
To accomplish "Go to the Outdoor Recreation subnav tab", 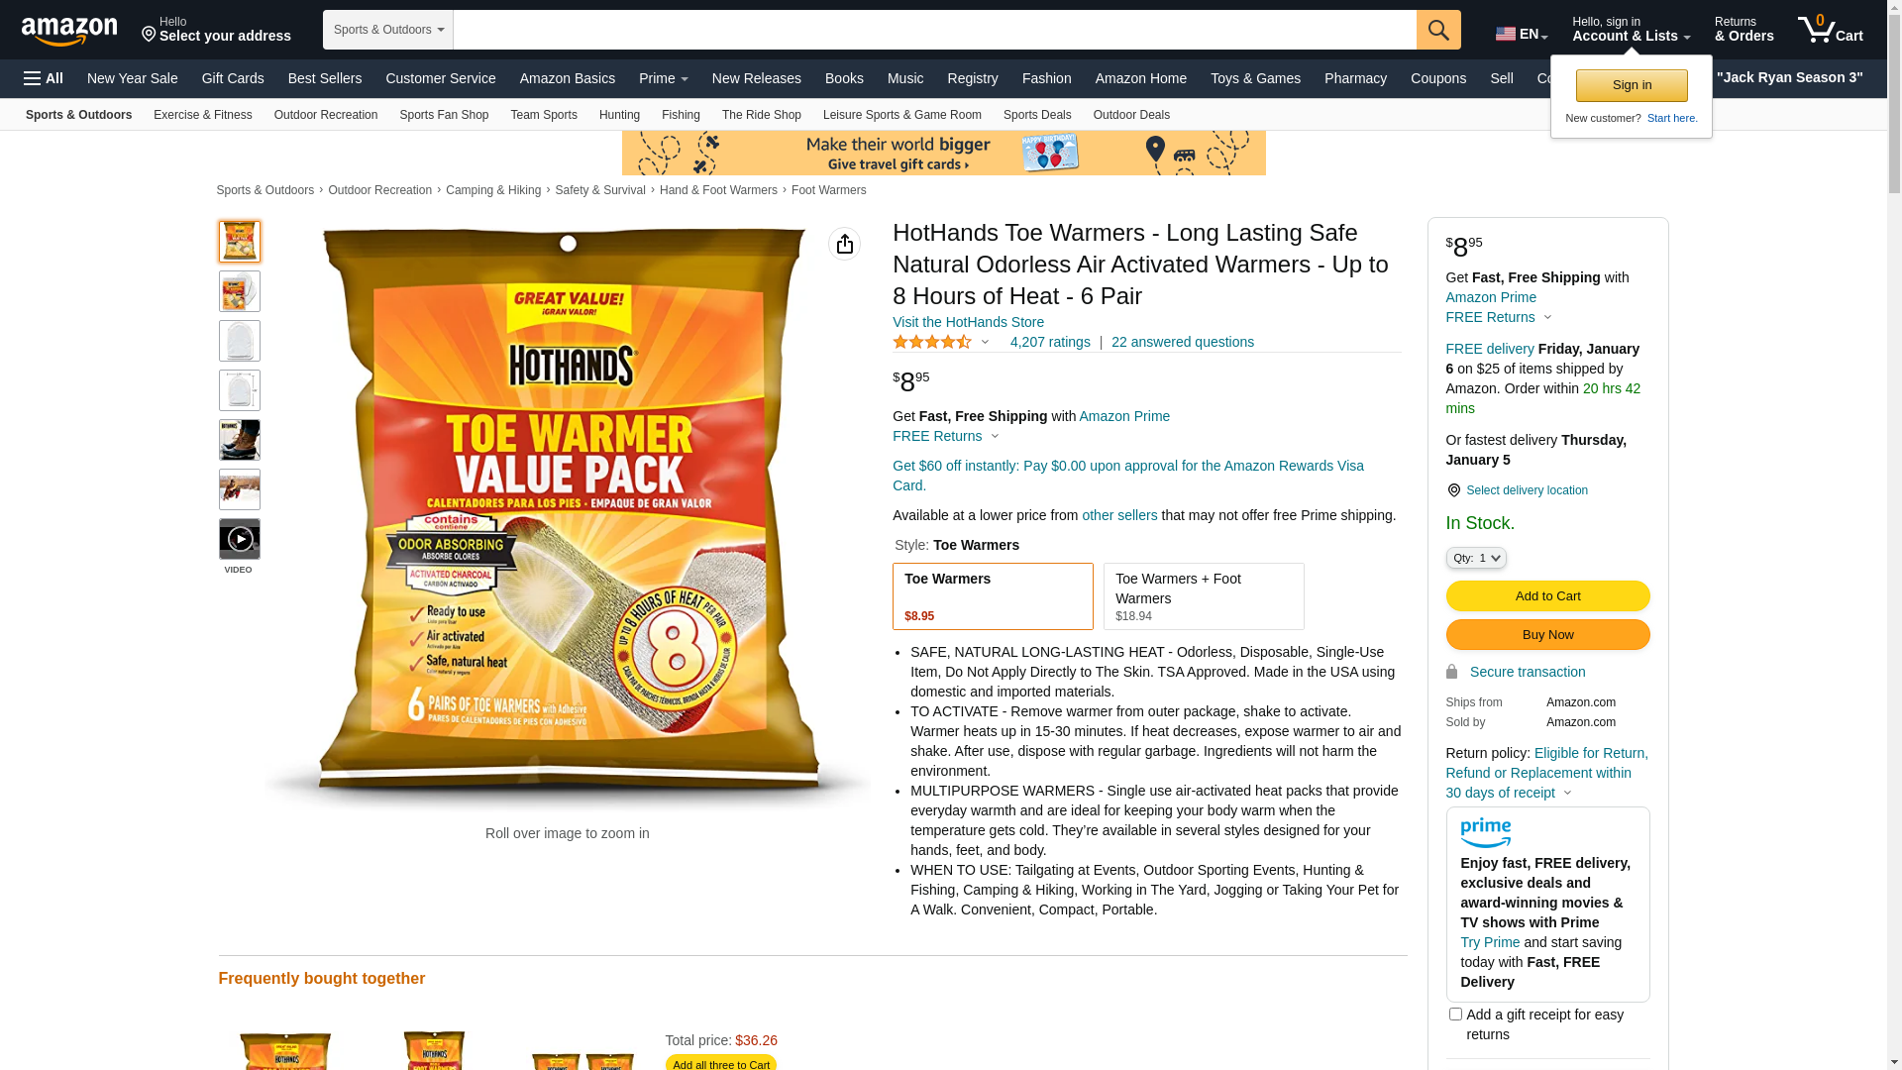I will (x=326, y=115).
